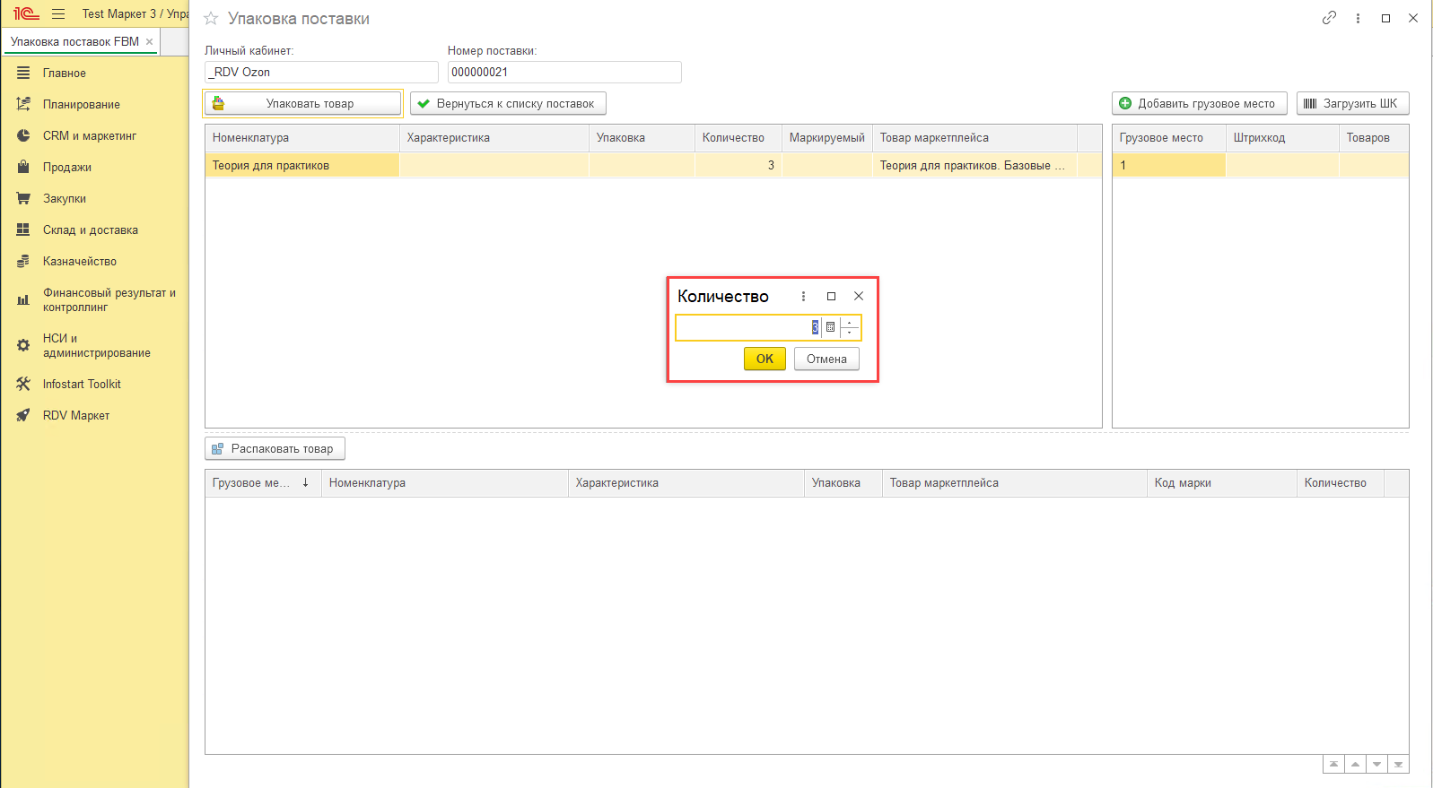Open the hamburger main menu
This screenshot has height=788, width=1433.
pos(58,13)
